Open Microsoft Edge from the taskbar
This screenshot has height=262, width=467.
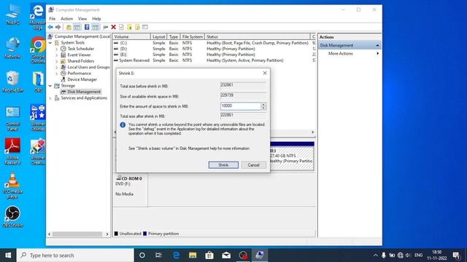(177, 255)
